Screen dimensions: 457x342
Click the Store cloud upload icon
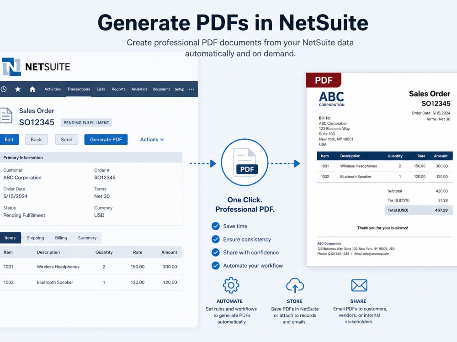295,285
